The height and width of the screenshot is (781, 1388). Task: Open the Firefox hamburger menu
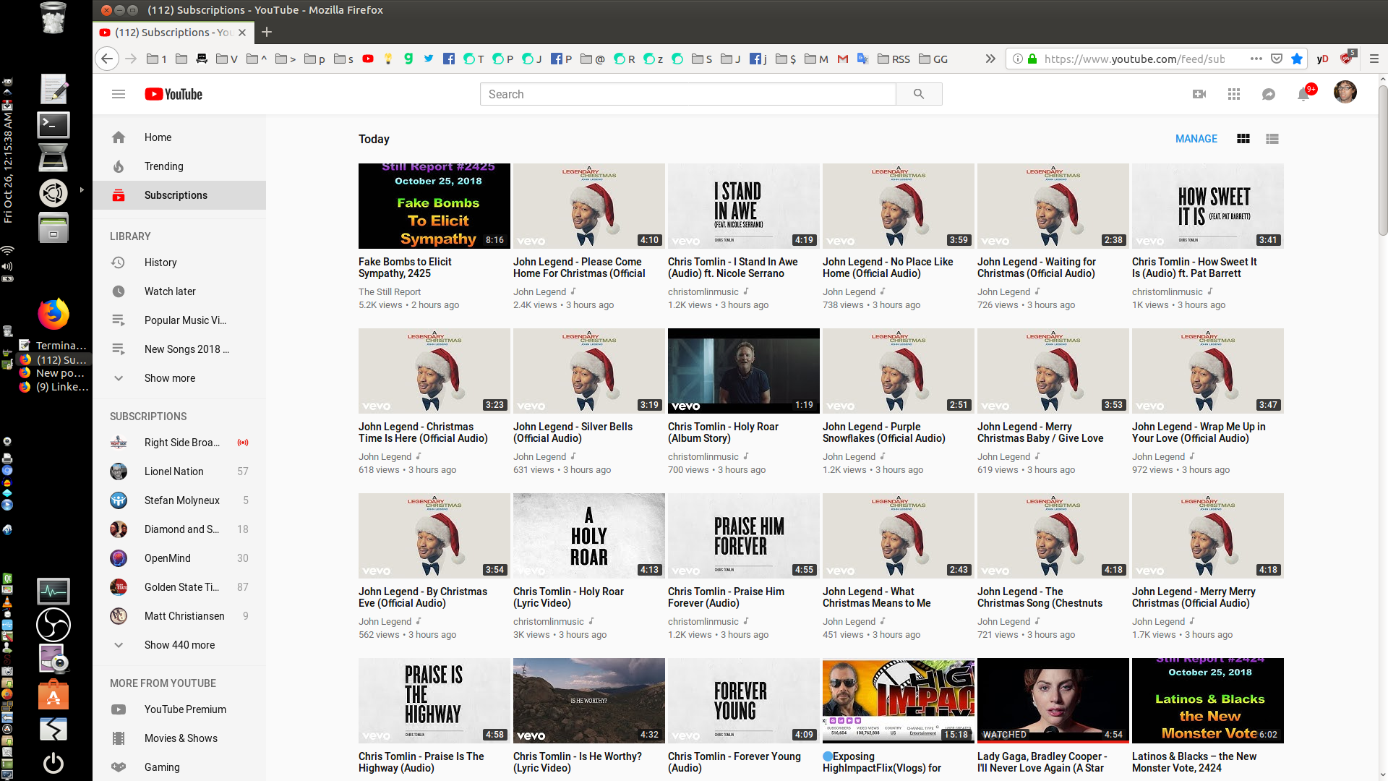(1374, 59)
